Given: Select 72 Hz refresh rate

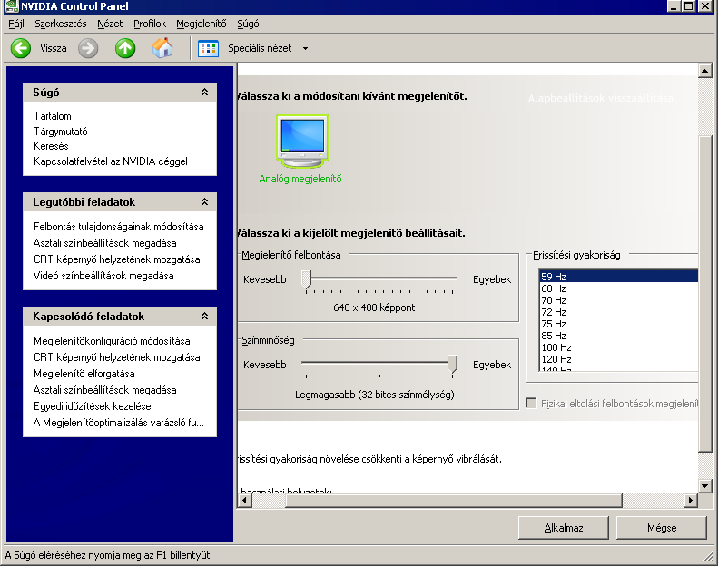Looking at the screenshot, I should [x=618, y=312].
